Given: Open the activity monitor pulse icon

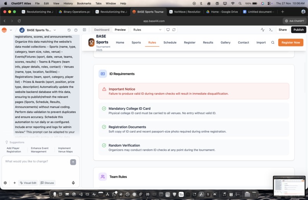Looking at the screenshot, I should click(263, 30).
